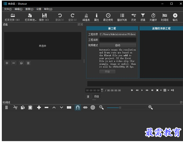Viewport: 183px width, 142px height.
Task: Click the volume speaker icon
Action: point(172,90)
